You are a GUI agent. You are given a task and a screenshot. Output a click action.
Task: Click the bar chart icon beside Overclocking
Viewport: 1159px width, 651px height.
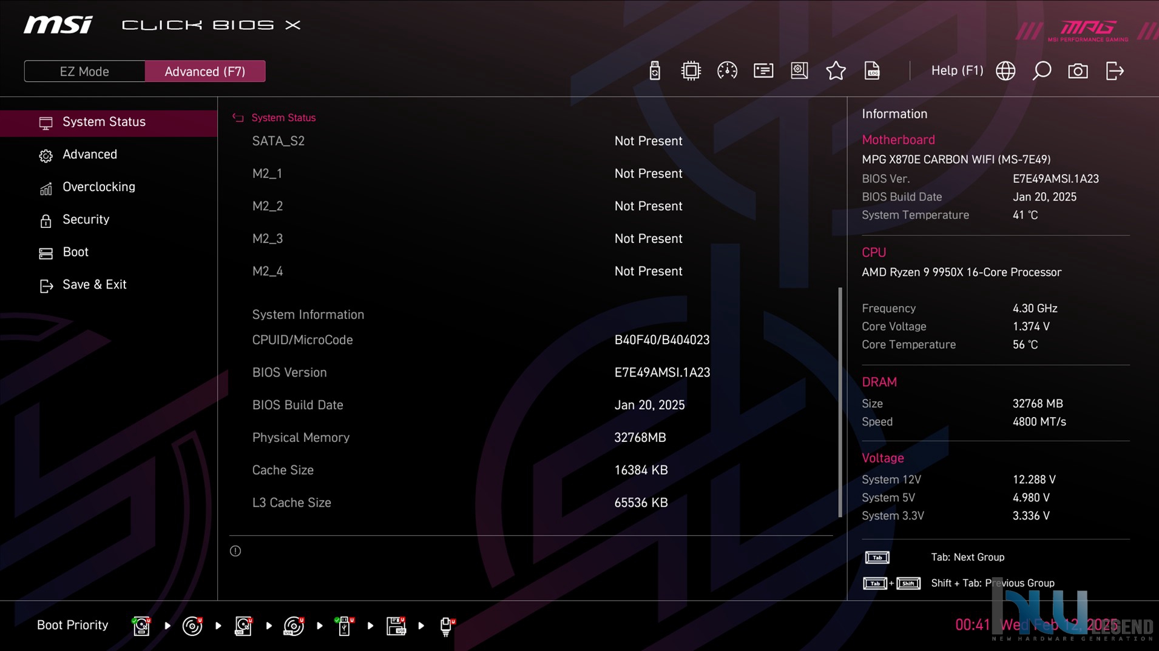[46, 189]
